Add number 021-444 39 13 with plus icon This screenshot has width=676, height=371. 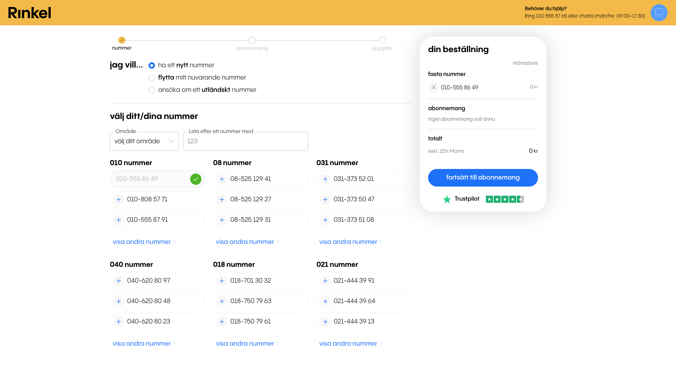(x=325, y=322)
